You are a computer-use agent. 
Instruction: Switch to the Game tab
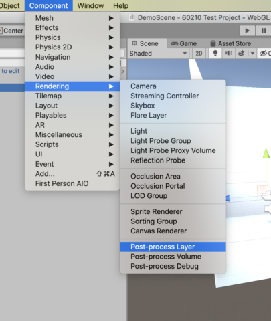[184, 43]
